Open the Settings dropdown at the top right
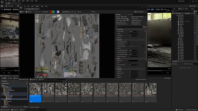Screen dimensions: 198x111 pos(193,6)
